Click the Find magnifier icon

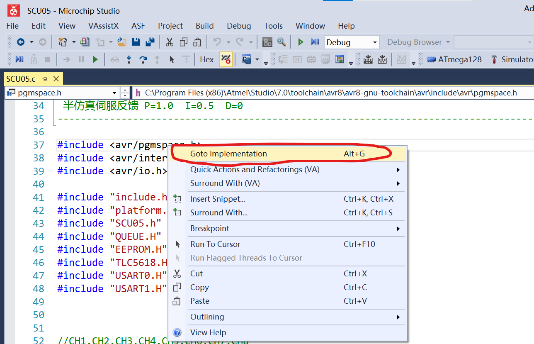click(282, 42)
